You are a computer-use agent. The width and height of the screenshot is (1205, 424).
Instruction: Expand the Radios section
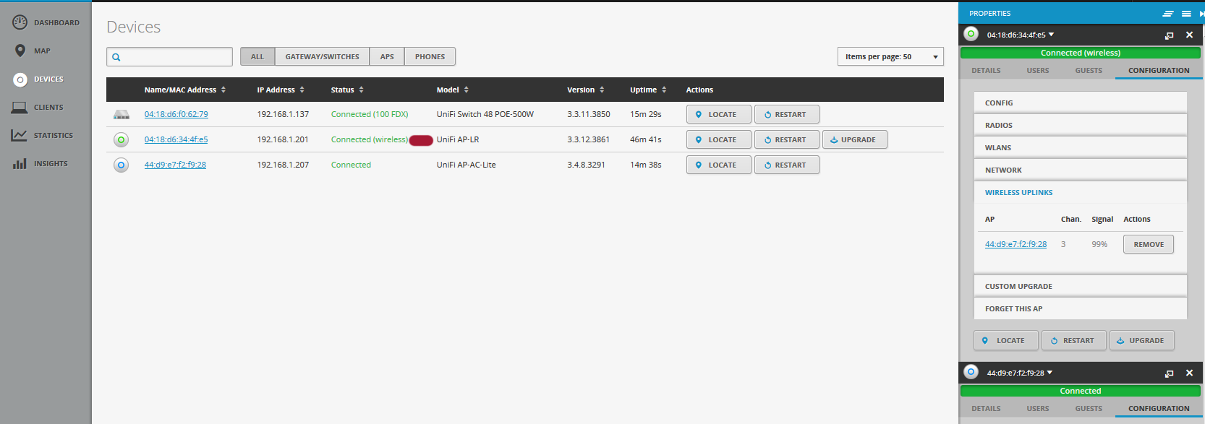1081,125
